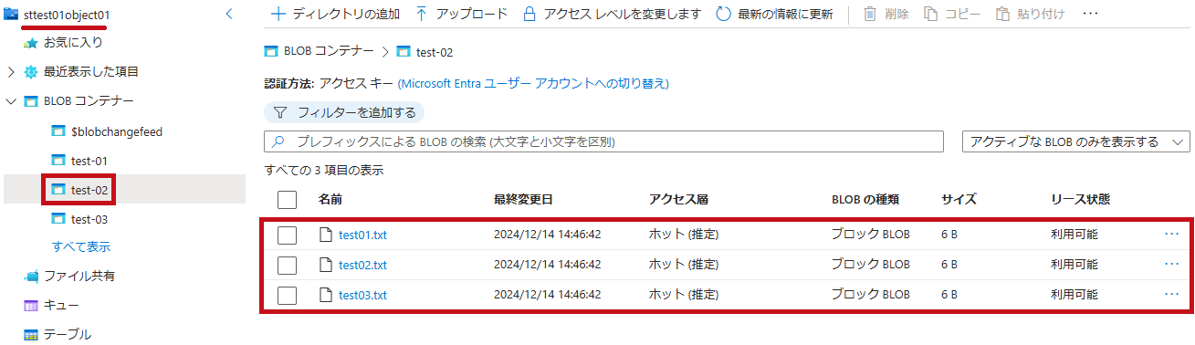The width and height of the screenshot is (1195, 345).
Task: Open ファイル共有 in the sidebar
Action: 79,276
